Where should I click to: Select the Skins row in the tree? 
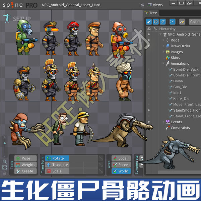click(175, 58)
